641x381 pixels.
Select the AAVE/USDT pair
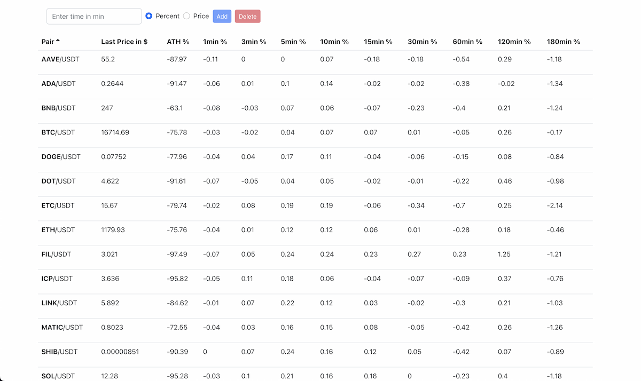pyautogui.click(x=60, y=59)
